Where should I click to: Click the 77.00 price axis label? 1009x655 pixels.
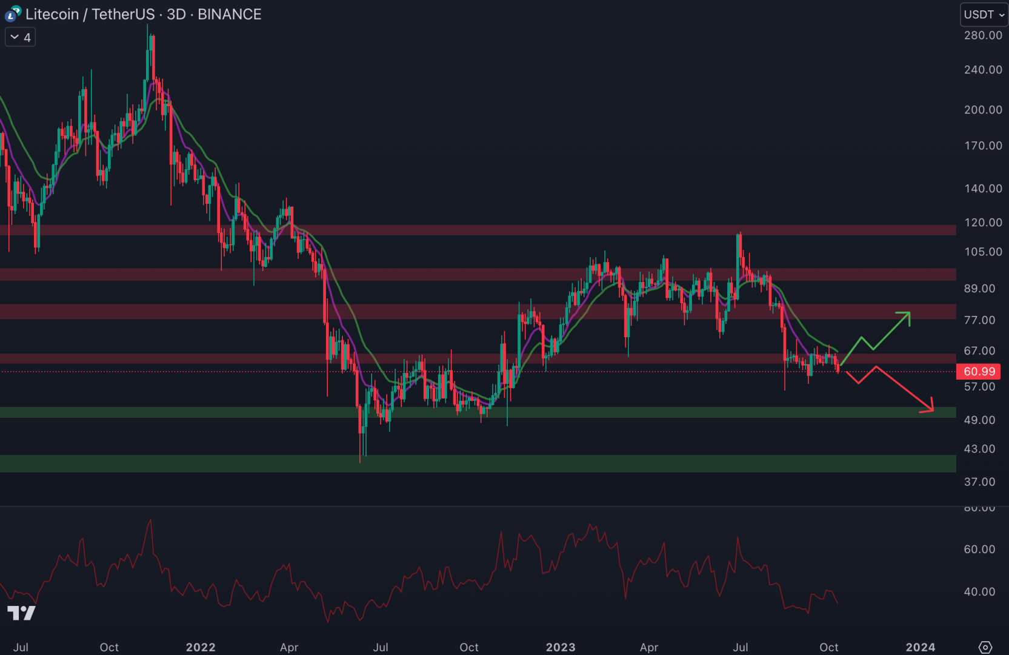click(x=979, y=320)
